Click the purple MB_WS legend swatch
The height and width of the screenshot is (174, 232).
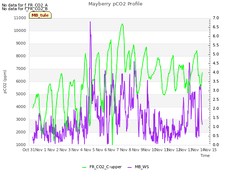click(x=129, y=167)
